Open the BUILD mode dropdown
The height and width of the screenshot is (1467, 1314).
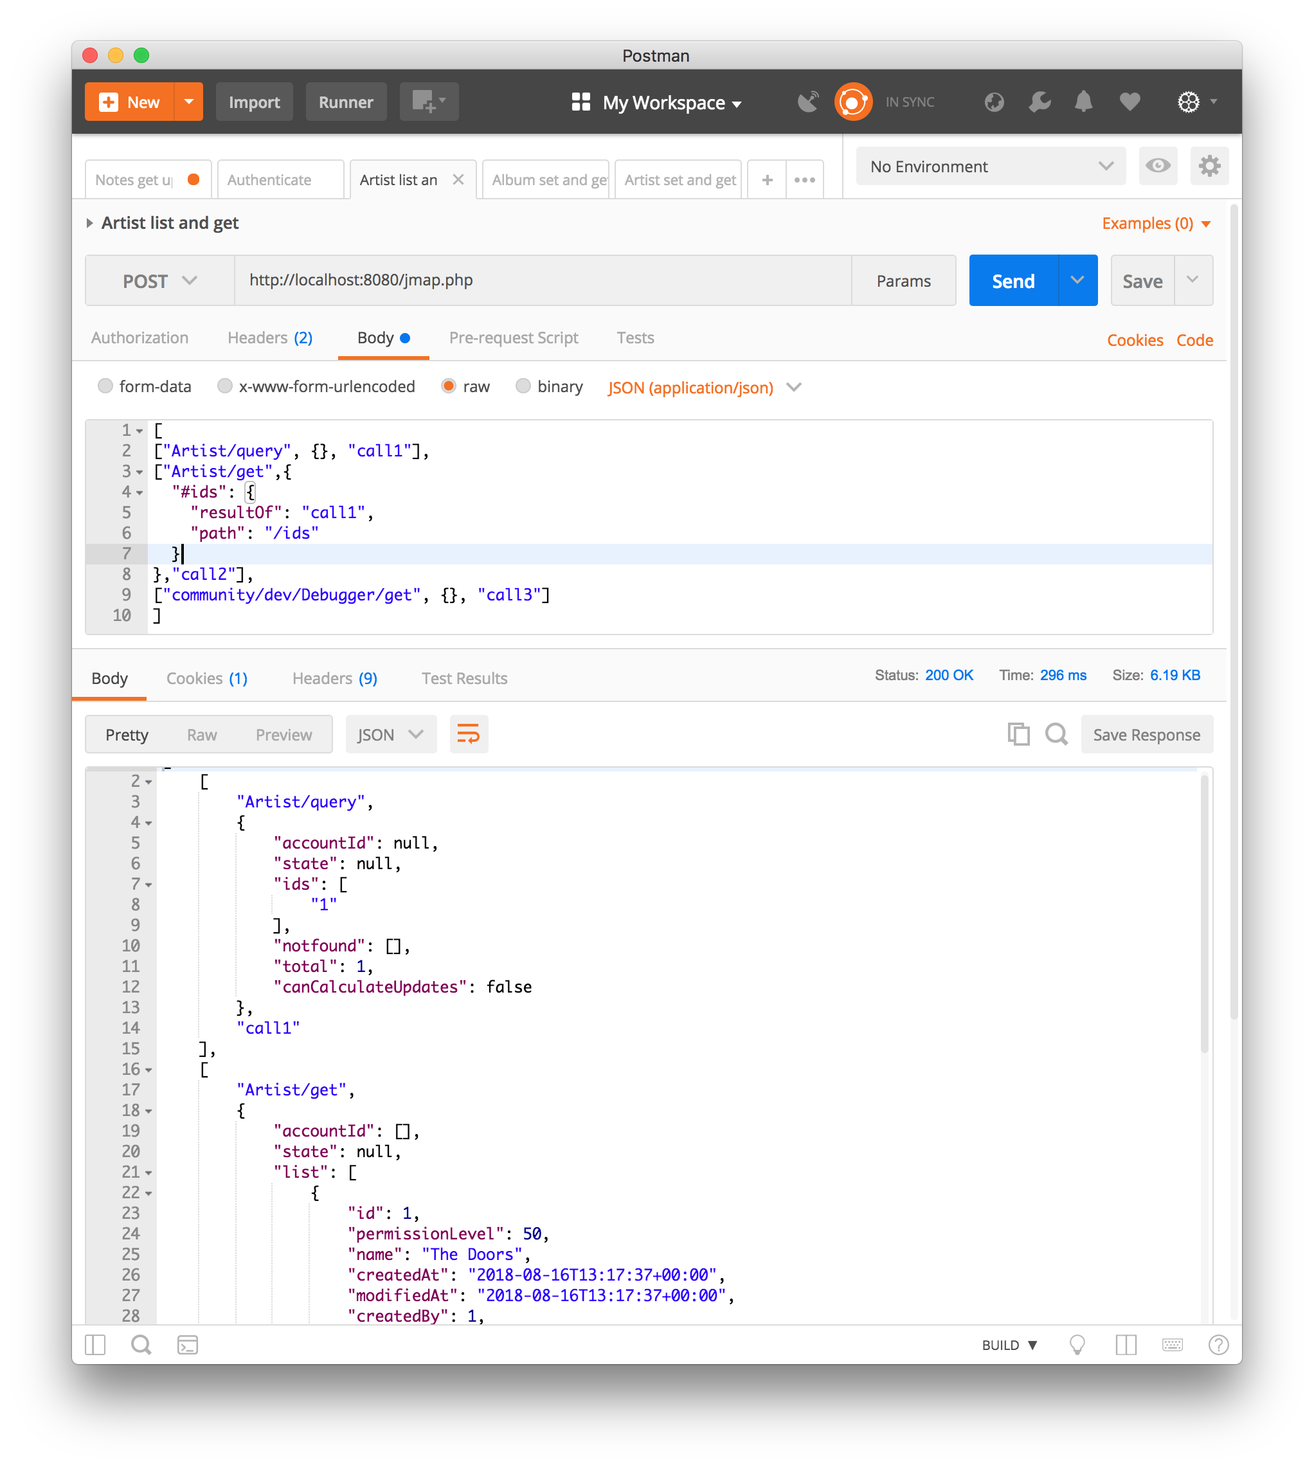[1009, 1345]
